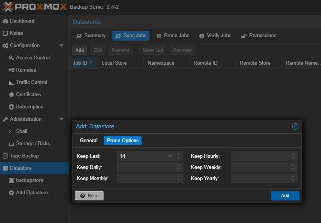Click the blue Add button in dialog
The image size is (321, 223).
coord(285,196)
